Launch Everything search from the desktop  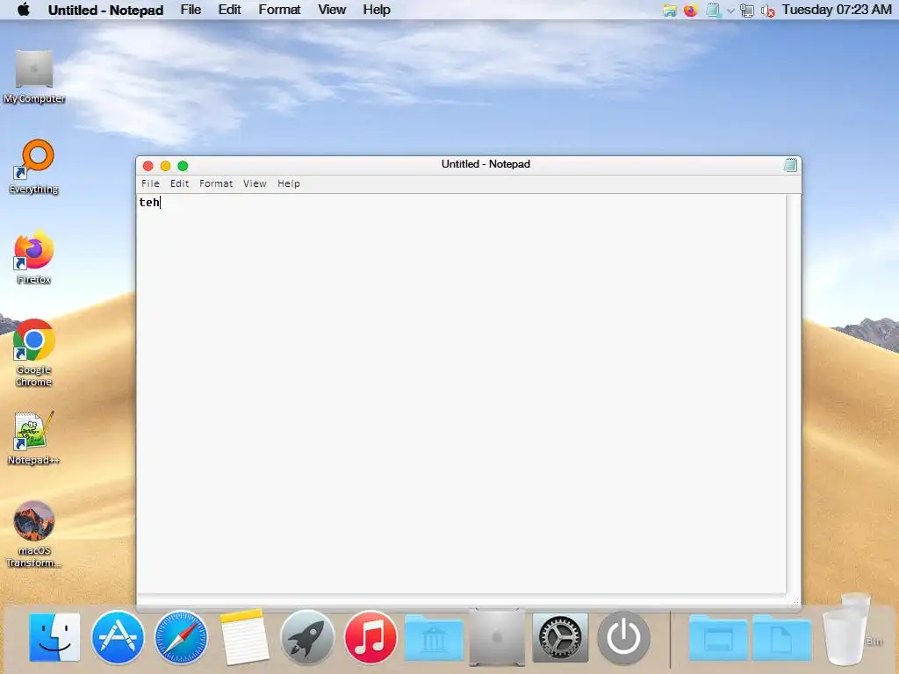[34, 166]
